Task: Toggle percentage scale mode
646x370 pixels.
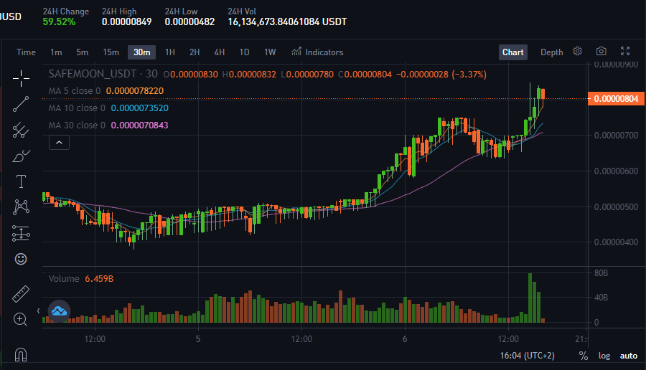Action: [584, 356]
